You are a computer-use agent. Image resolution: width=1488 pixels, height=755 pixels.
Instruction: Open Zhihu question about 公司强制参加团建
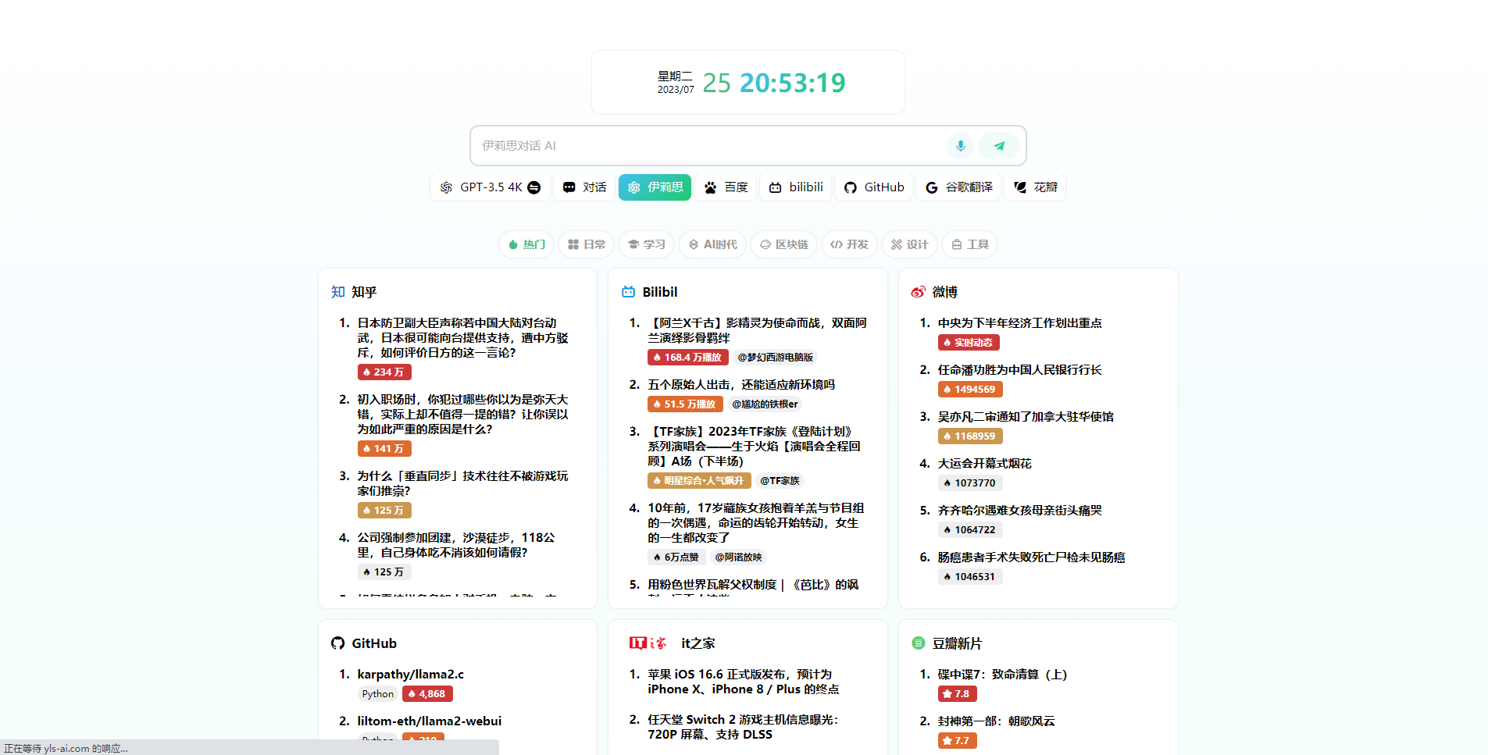[x=457, y=544]
